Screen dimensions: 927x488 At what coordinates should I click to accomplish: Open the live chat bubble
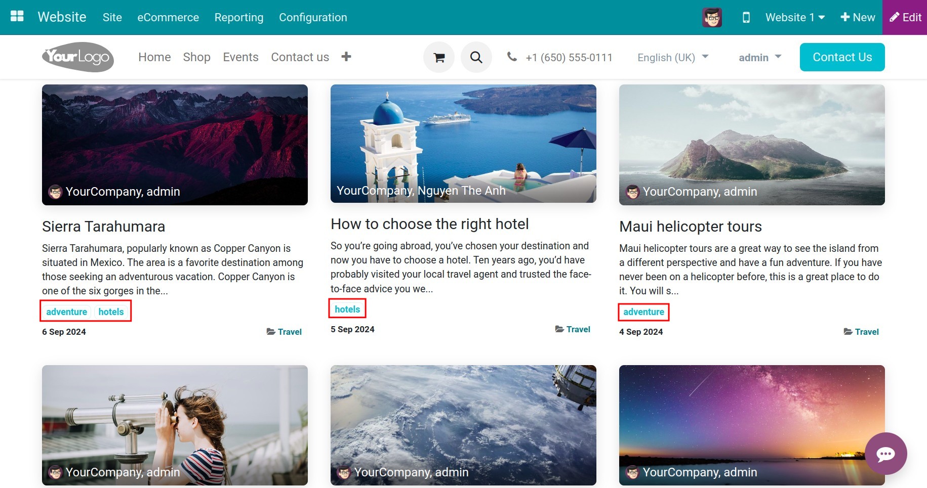coord(886,454)
